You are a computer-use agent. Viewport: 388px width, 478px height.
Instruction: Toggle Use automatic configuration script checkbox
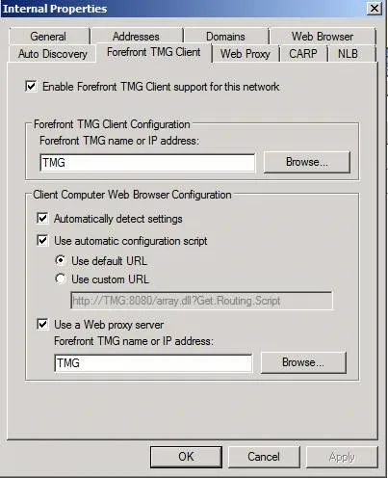[x=42, y=240]
